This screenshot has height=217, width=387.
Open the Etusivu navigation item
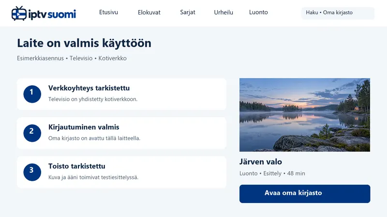pos(108,13)
